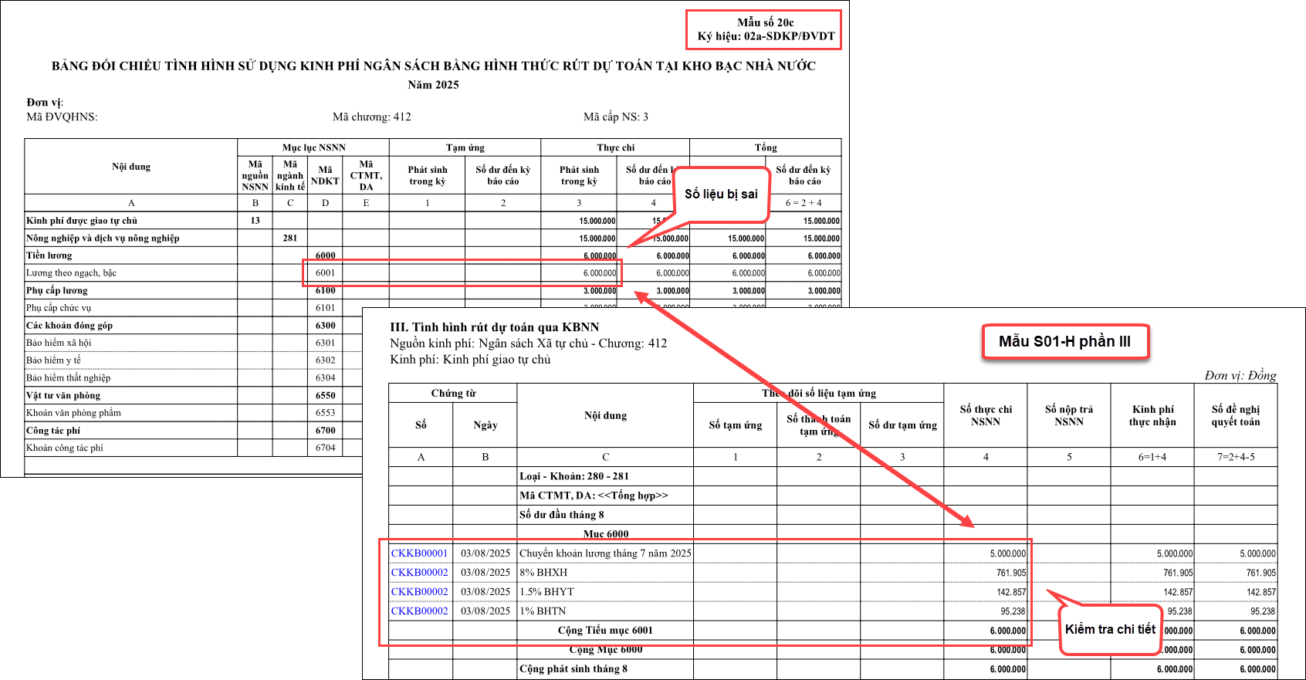Image resolution: width=1306 pixels, height=680 pixels.
Task: Click the 'Tổng' column group header
Action: [x=766, y=147]
